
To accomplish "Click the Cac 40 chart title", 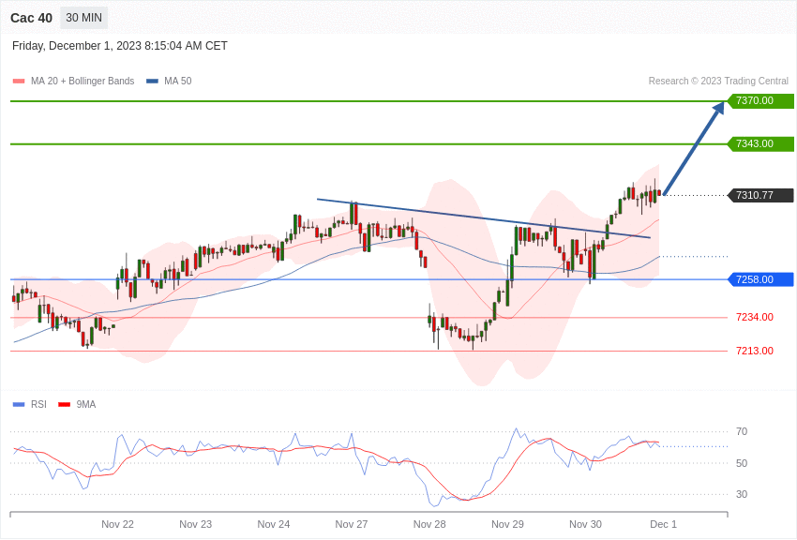I will coord(32,19).
